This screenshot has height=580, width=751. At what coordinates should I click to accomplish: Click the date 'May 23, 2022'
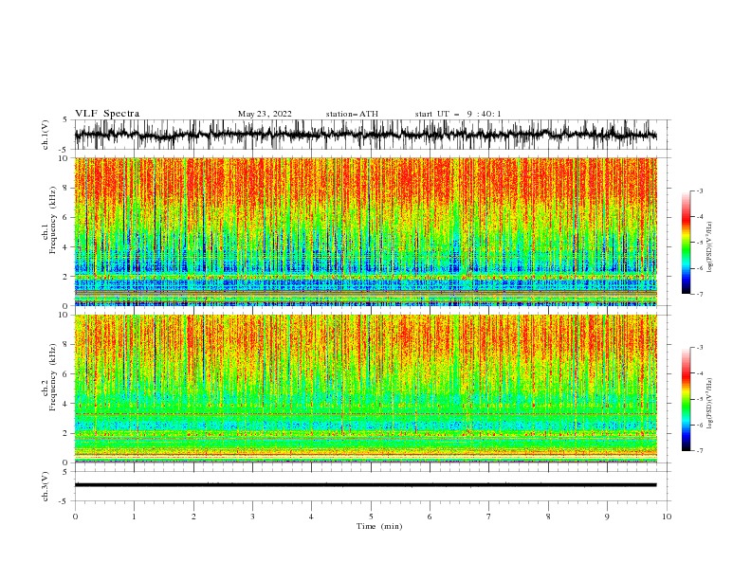pyautogui.click(x=265, y=114)
